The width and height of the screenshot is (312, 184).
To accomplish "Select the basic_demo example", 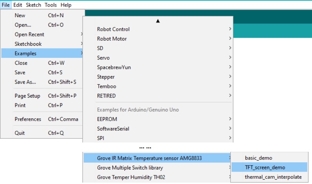I will pyautogui.click(x=269, y=158).
